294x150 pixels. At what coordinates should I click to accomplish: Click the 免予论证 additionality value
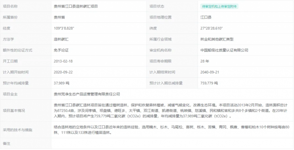point(61,50)
